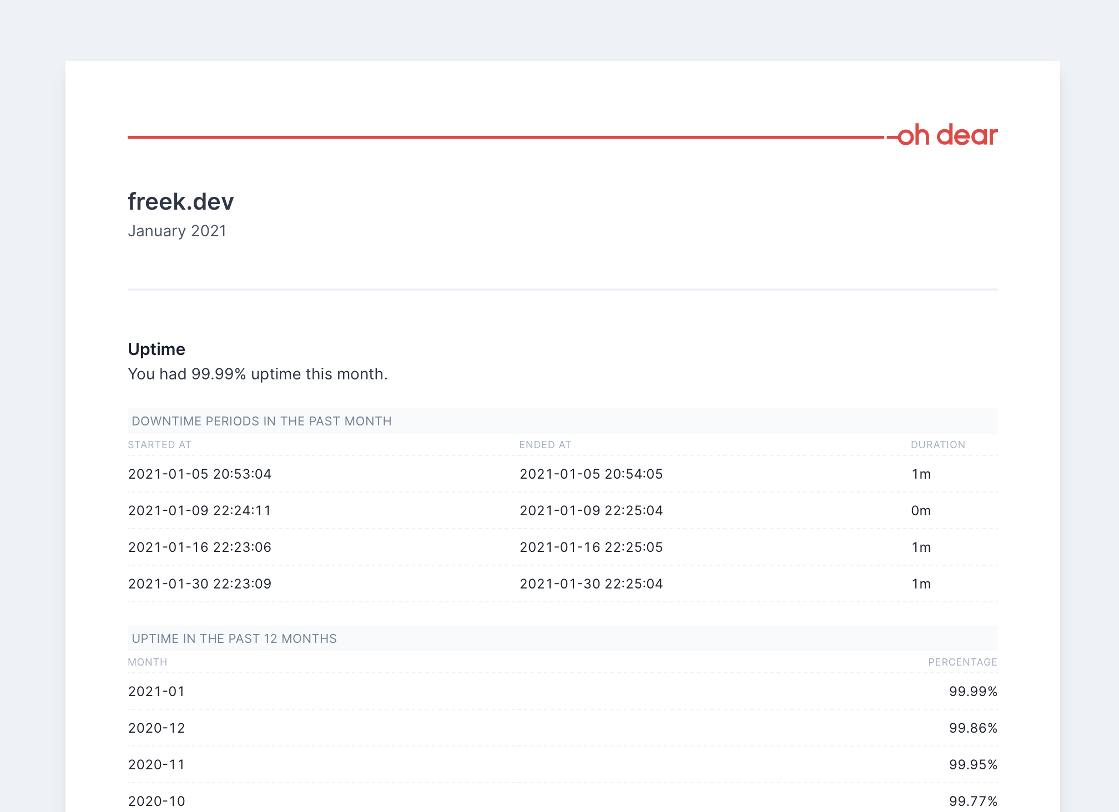Click the Month column header
Viewport: 1119px width, 812px height.
click(x=147, y=662)
